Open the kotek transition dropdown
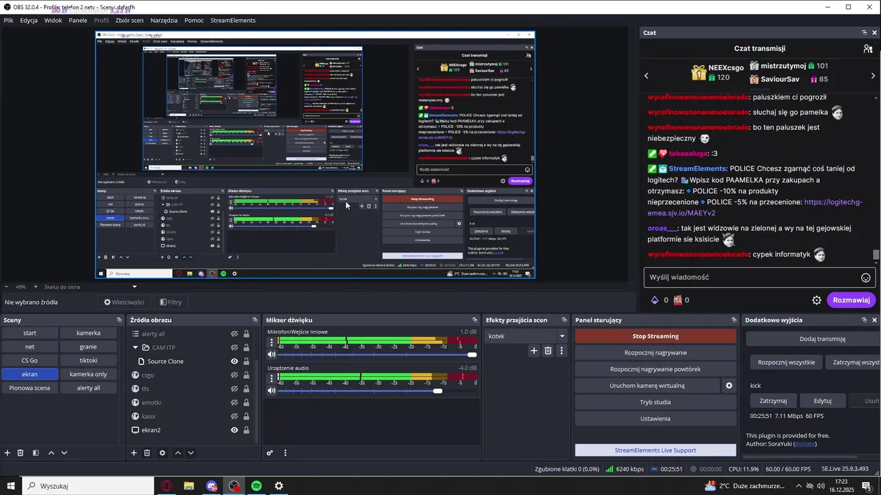The height and width of the screenshot is (495, 881). 527,336
